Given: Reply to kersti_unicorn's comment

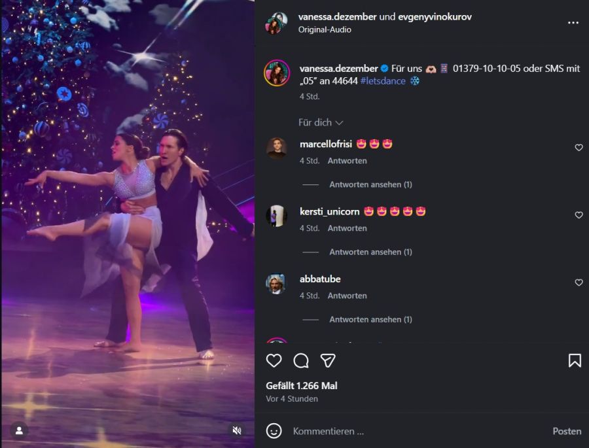Looking at the screenshot, I should 347,228.
